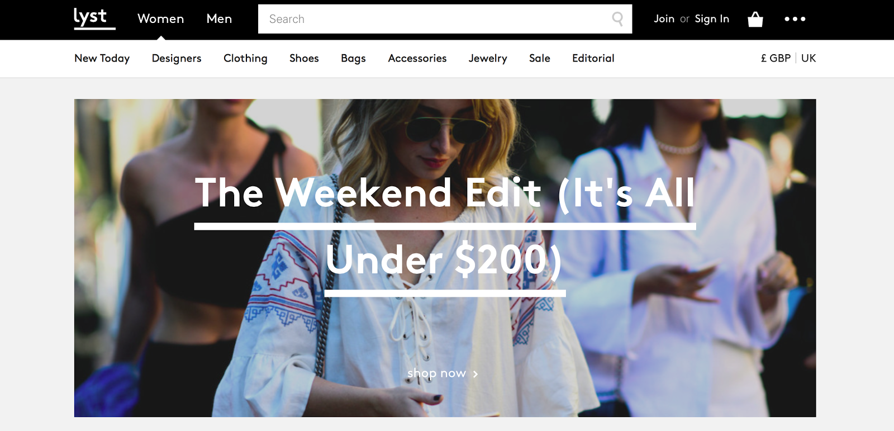Focus the Search input field
Viewport: 894px width, 431px height.
point(445,19)
